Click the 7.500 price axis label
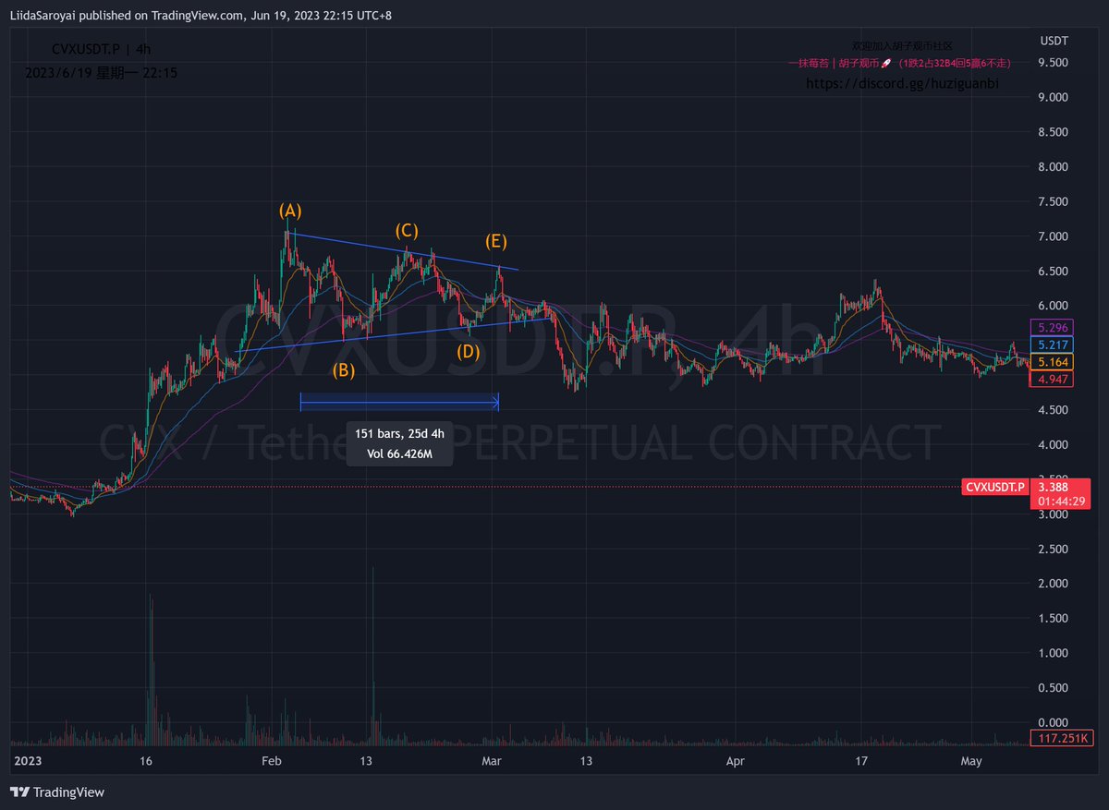The width and height of the screenshot is (1109, 810). pyautogui.click(x=1054, y=201)
